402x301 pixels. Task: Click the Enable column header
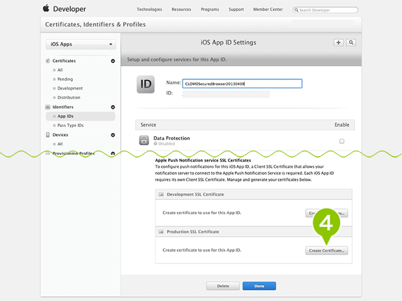tap(342, 125)
